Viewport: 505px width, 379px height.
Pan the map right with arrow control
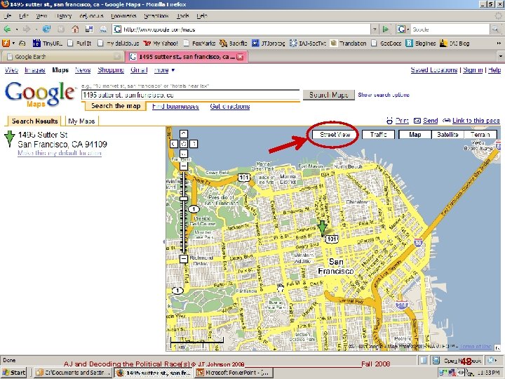(x=194, y=144)
